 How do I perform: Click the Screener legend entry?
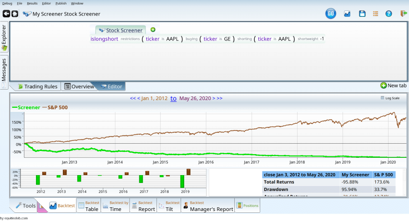tap(26, 107)
